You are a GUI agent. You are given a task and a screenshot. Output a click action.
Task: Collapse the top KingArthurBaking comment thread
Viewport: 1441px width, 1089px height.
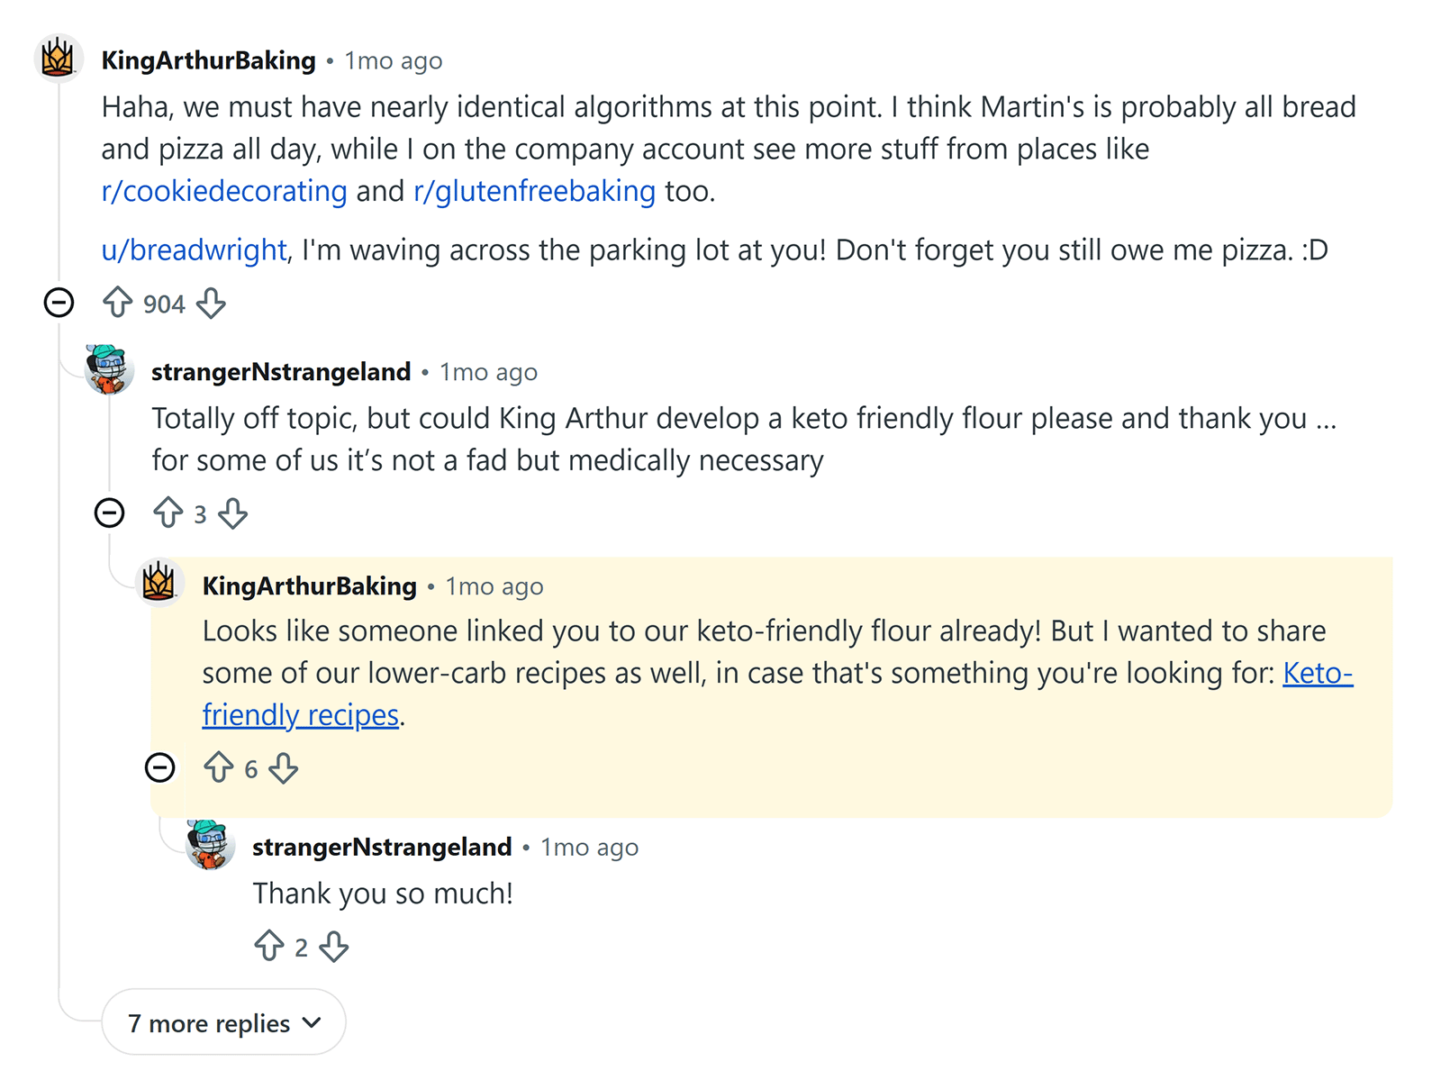[x=58, y=303]
